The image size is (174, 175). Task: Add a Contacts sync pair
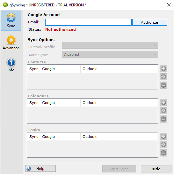(x=163, y=68)
